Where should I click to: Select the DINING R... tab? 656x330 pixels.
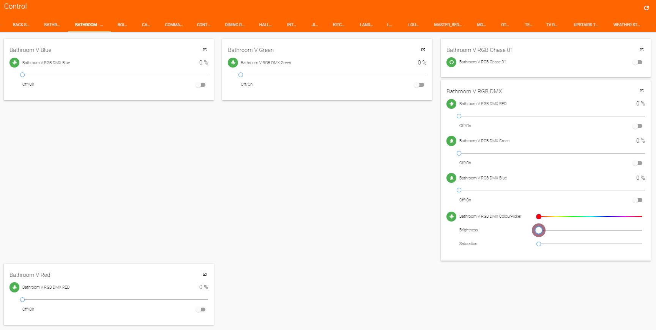click(235, 25)
